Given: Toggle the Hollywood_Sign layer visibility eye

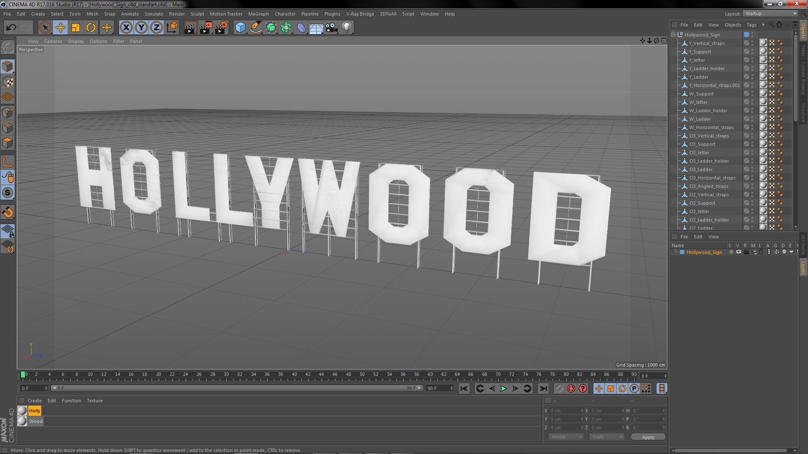Looking at the screenshot, I should click(x=739, y=252).
